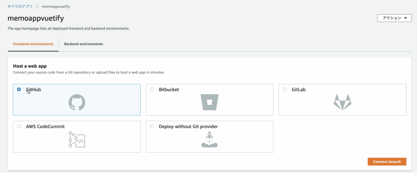Click the Bitbucket bucket logo icon
417x173 pixels.
[x=210, y=102]
